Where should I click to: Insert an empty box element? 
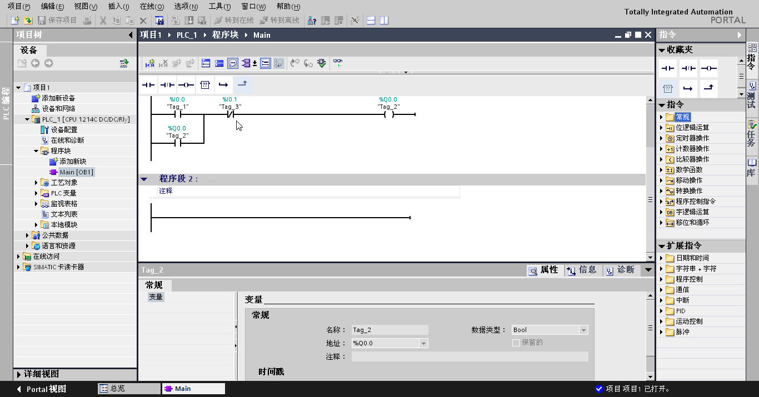click(205, 85)
